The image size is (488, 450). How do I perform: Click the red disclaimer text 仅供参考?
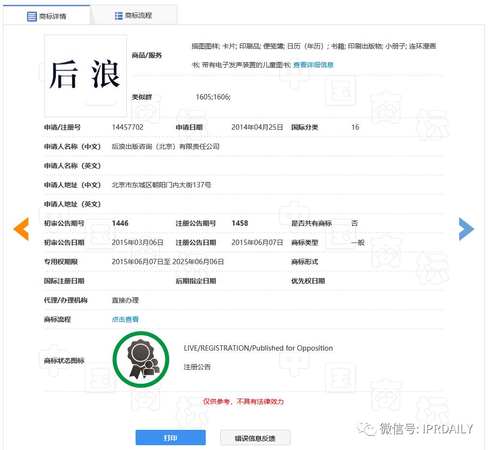[243, 402]
